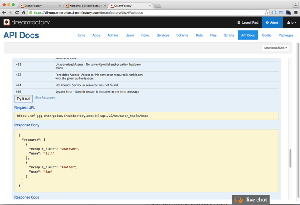Screen dimensions: 300x205
Task: Switch to the Welcome! | DreamFactory tab
Action: (x=85, y=6)
